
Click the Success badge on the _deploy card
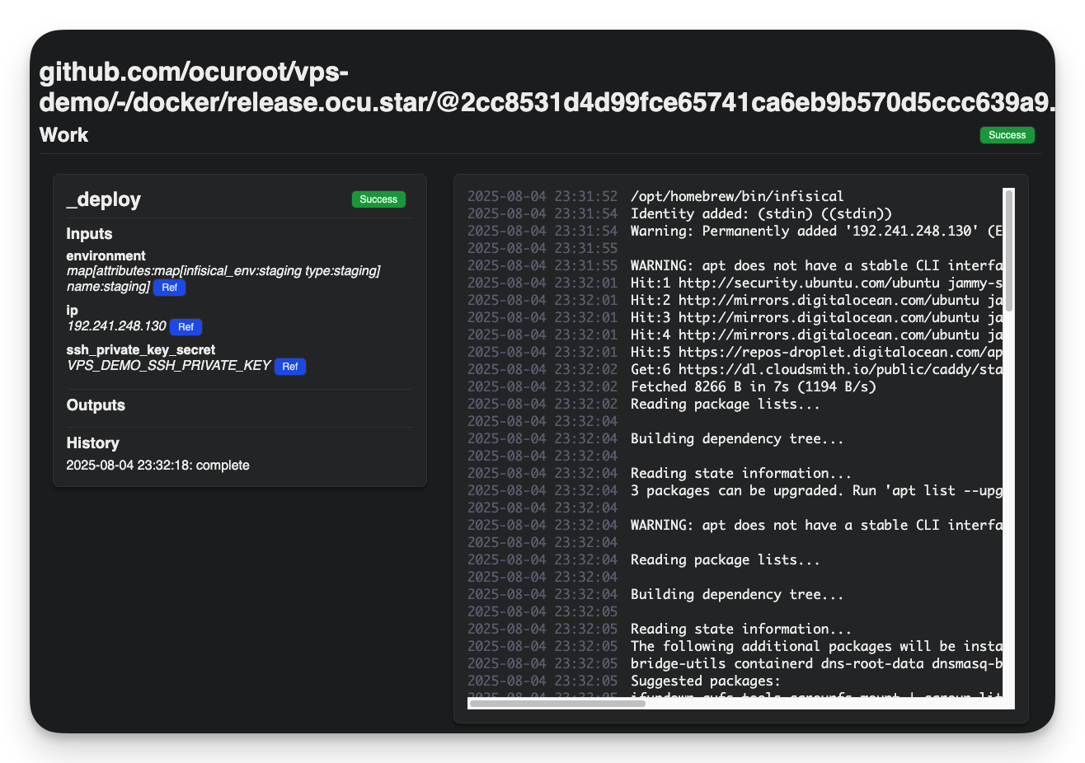378,199
